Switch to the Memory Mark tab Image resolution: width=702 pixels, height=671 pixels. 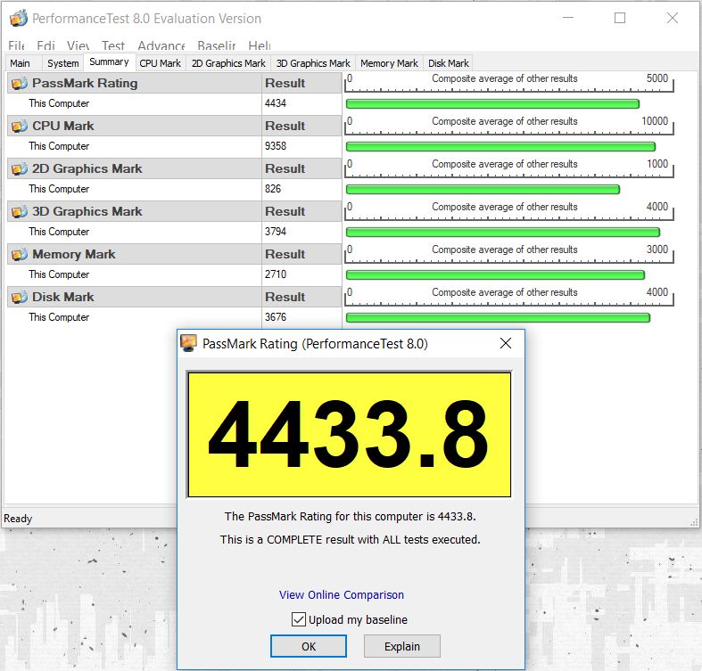[389, 63]
